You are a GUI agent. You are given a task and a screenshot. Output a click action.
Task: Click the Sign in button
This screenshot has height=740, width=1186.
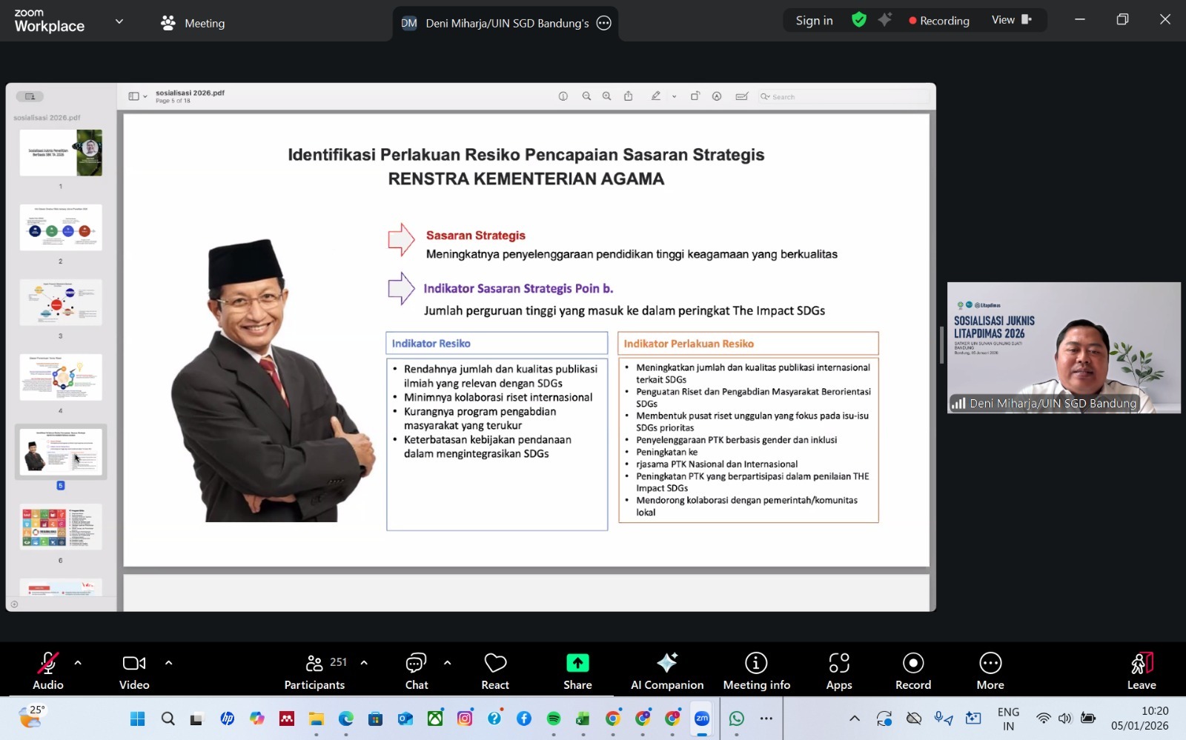tap(814, 21)
